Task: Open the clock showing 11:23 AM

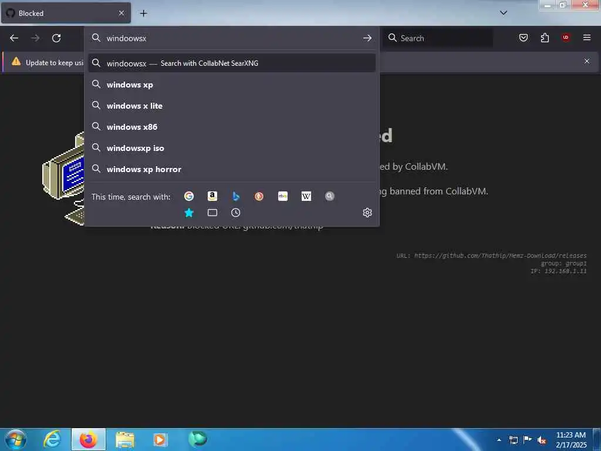Action: coord(571,440)
